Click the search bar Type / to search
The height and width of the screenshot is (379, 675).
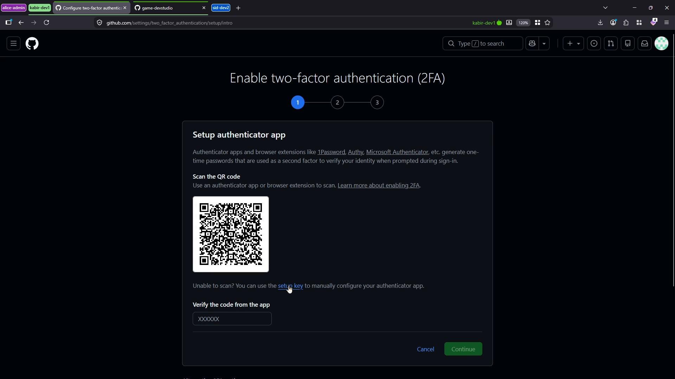[x=482, y=44]
